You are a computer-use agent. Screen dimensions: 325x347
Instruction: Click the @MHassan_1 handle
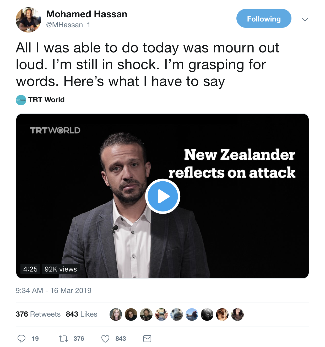pos(68,25)
